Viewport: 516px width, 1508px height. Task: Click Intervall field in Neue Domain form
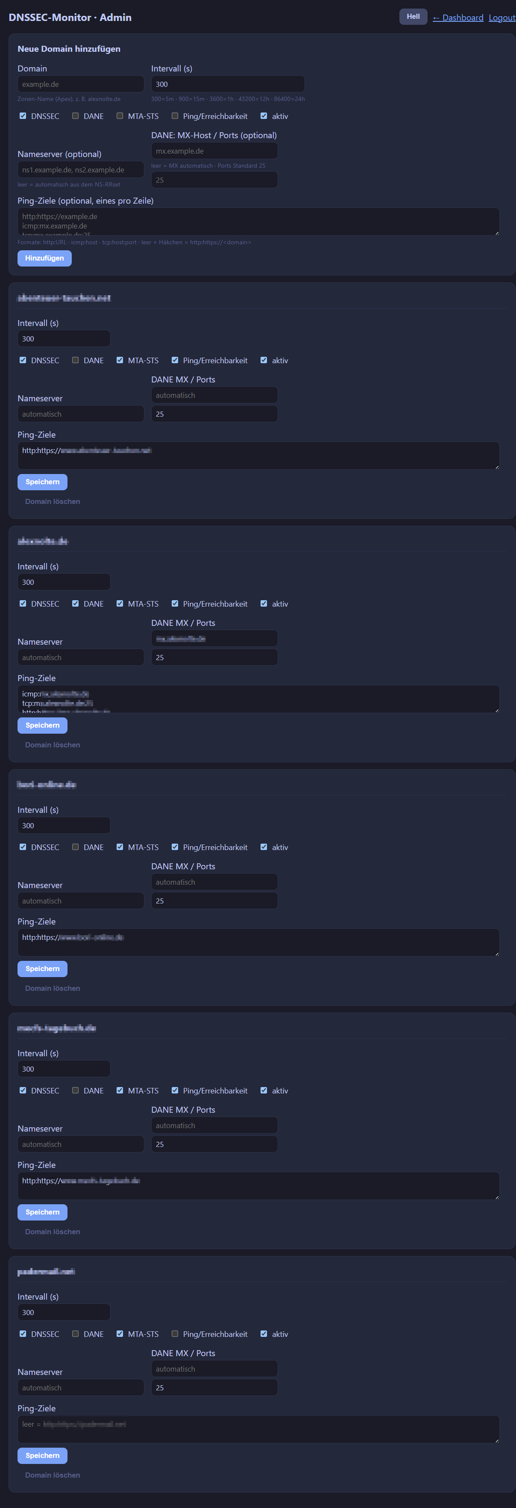pyautogui.click(x=227, y=84)
